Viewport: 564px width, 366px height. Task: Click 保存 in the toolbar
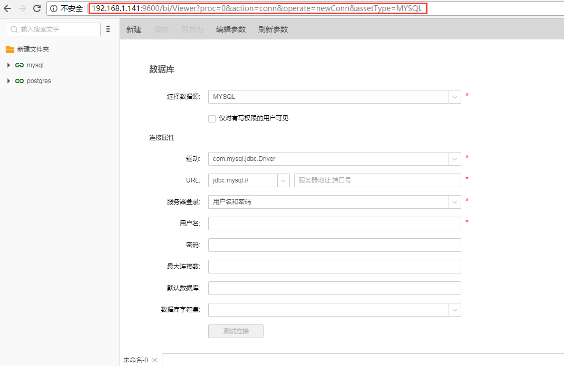(161, 29)
